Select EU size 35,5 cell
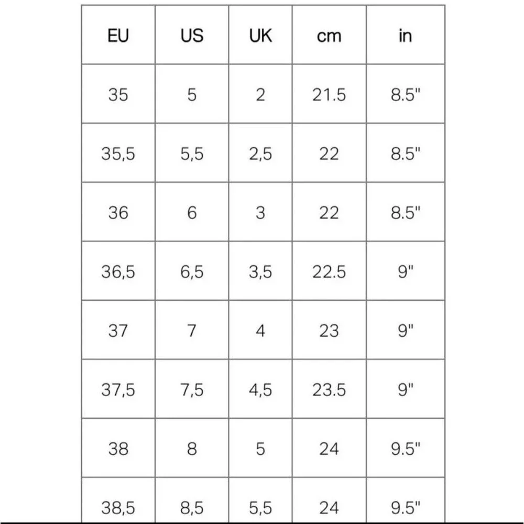 pos(118,153)
